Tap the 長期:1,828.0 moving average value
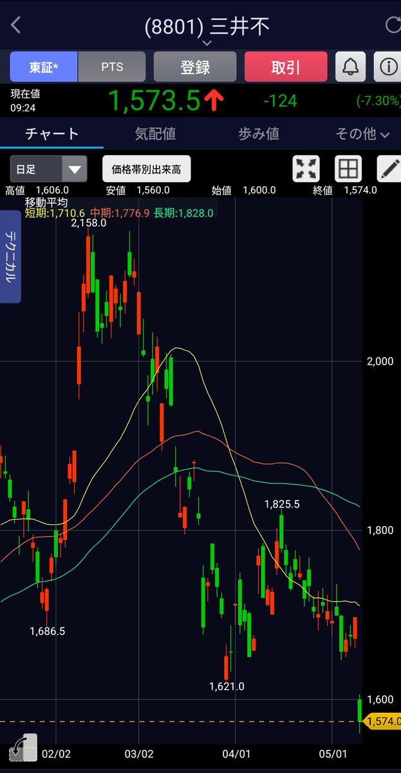Viewport: 401px width, 773px height. (x=183, y=213)
